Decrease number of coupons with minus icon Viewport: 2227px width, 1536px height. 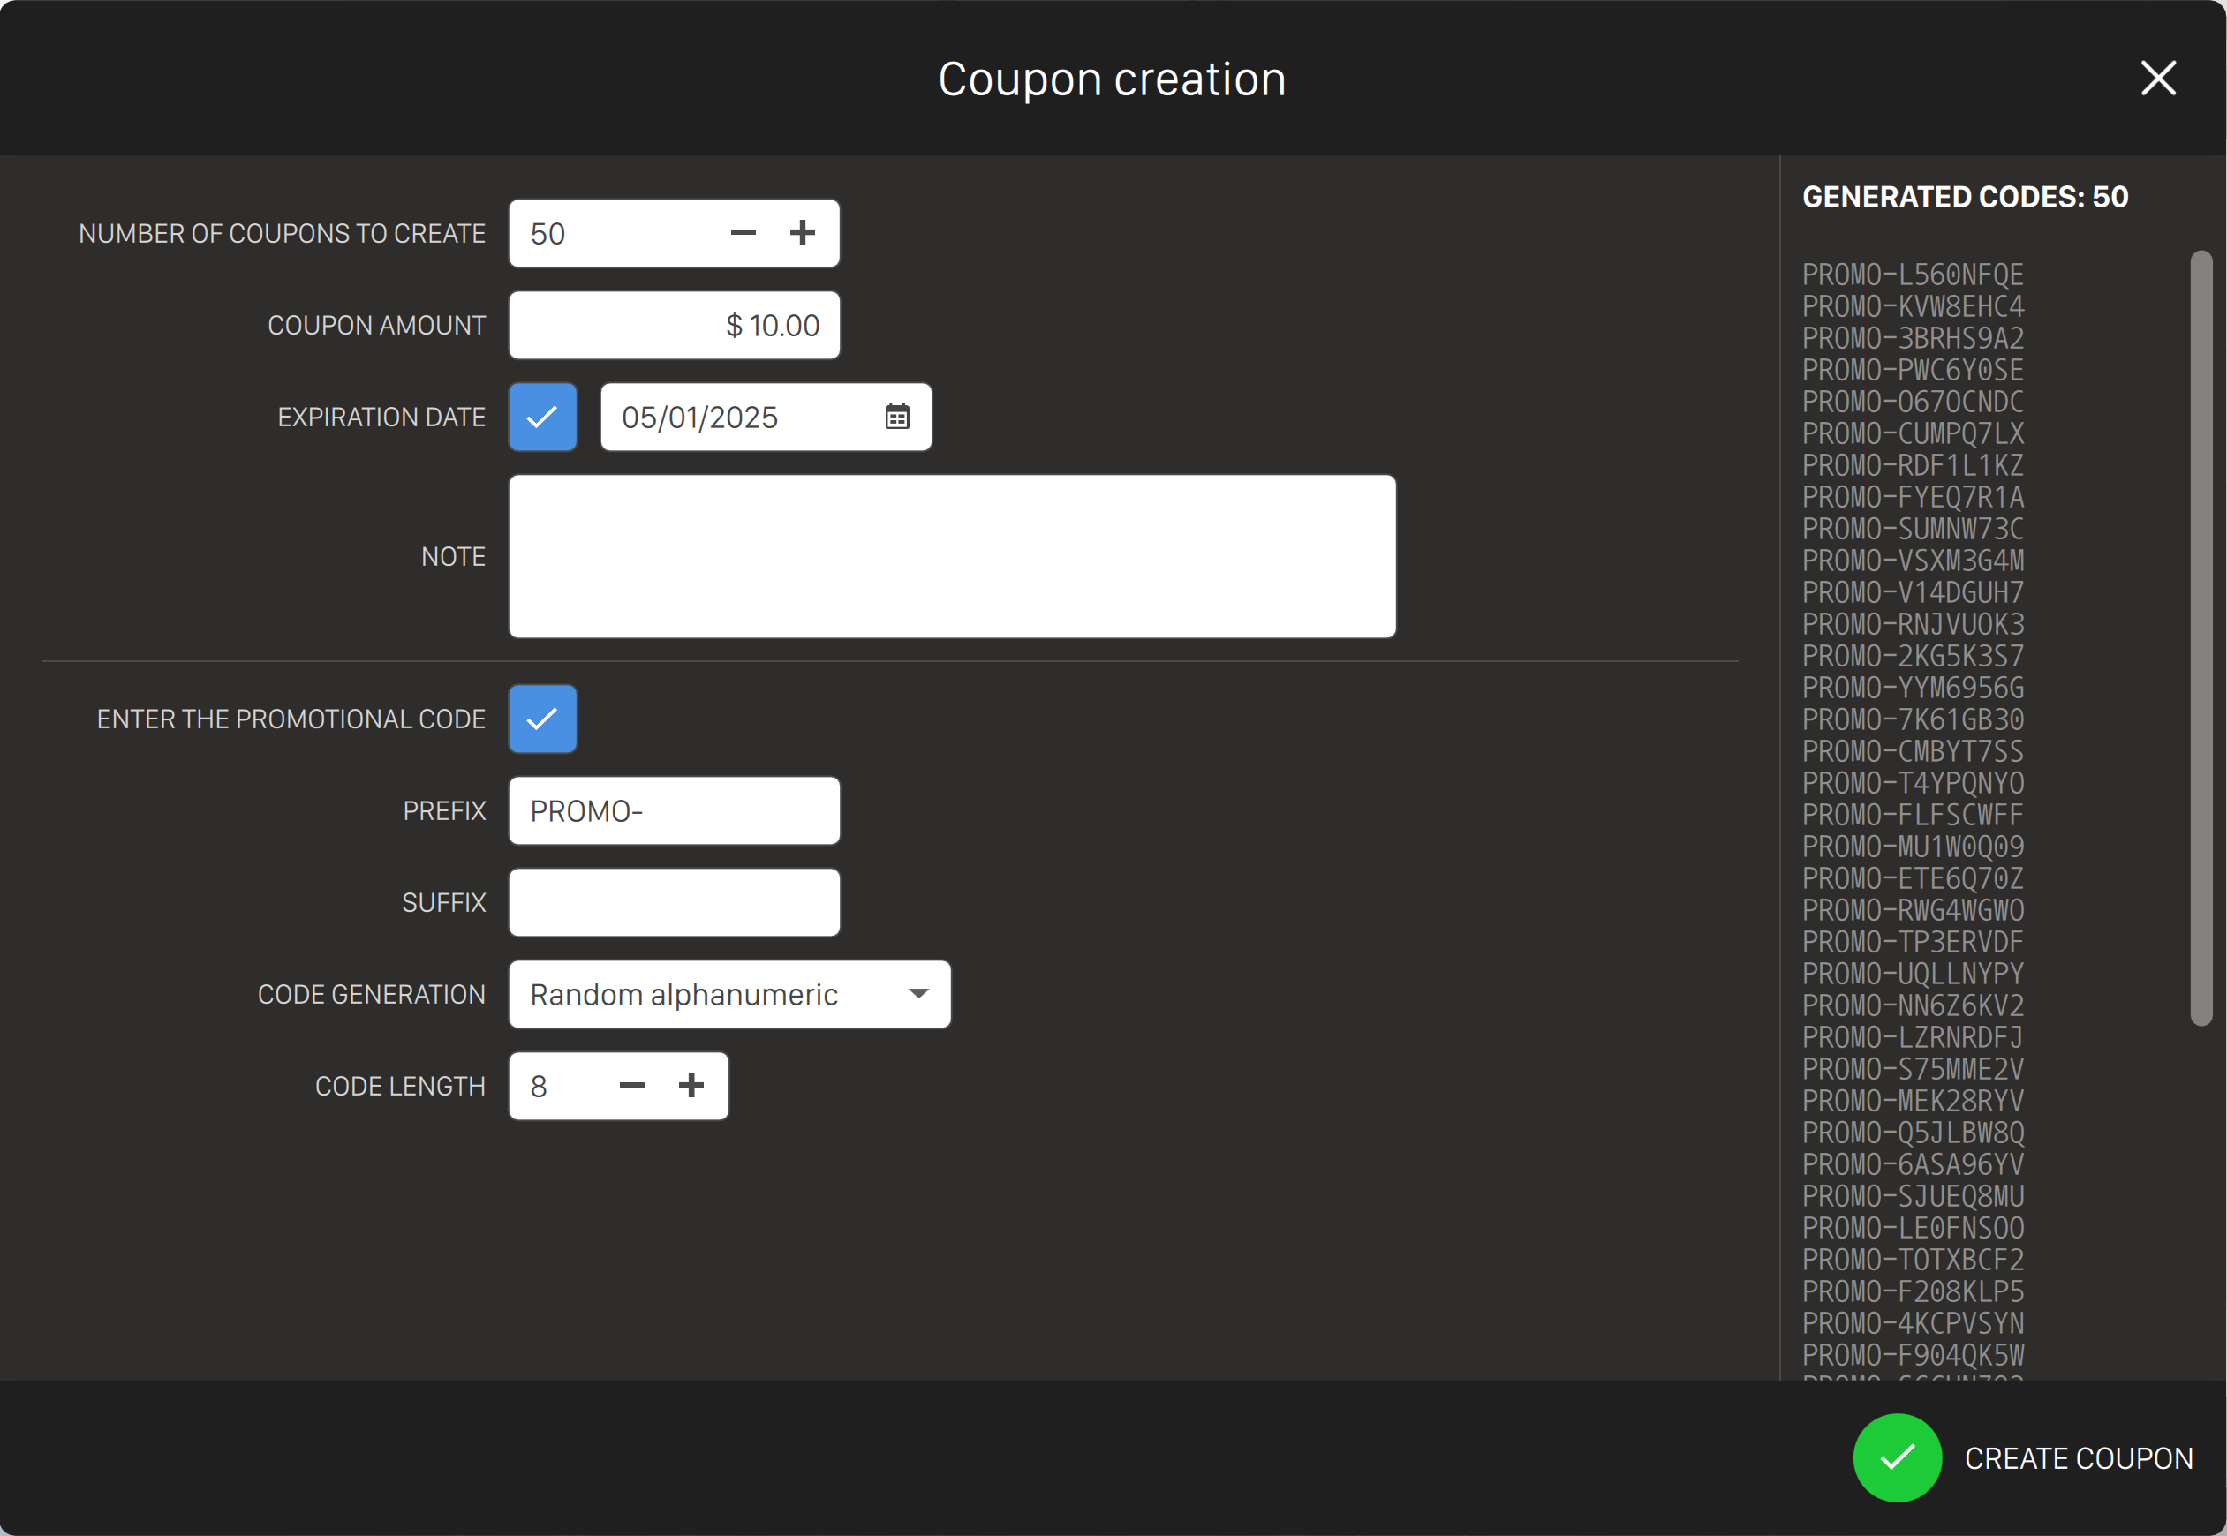(743, 233)
